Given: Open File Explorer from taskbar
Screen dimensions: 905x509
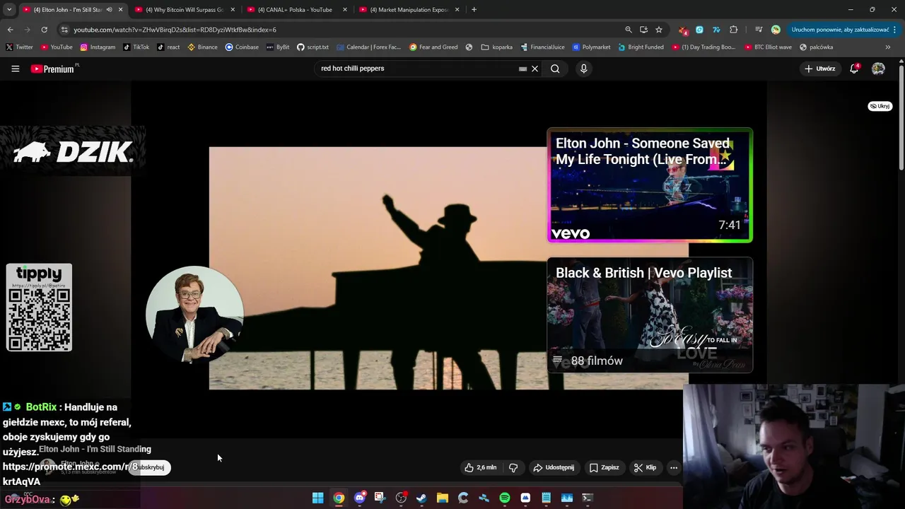Looking at the screenshot, I should point(442,498).
